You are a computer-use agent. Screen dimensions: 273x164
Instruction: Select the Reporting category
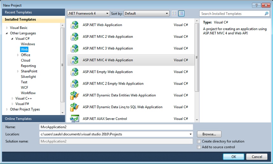point(28,66)
